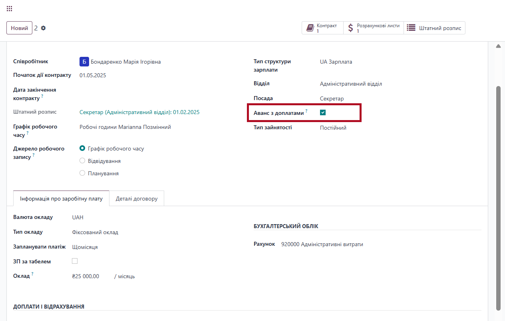The height and width of the screenshot is (321, 505).
Task: Click the gear settings icon near record number
Action: coord(44,28)
